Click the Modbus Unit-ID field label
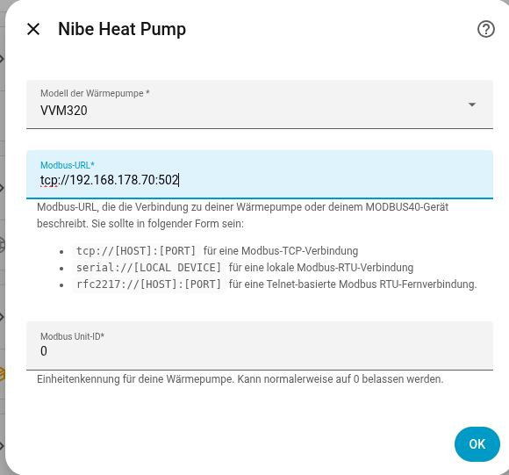Image resolution: width=509 pixels, height=475 pixels. [x=72, y=336]
